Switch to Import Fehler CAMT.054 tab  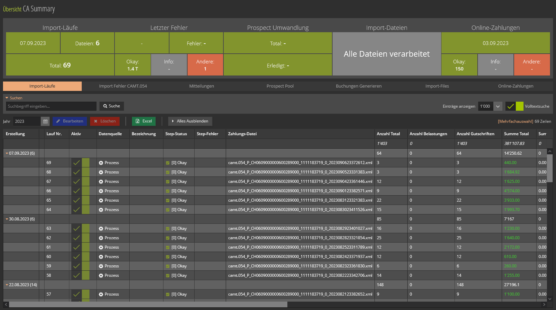pos(123,86)
